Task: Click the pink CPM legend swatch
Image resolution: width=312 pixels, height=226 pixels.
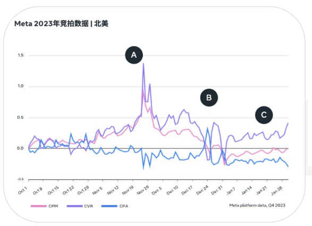Action: 38,206
